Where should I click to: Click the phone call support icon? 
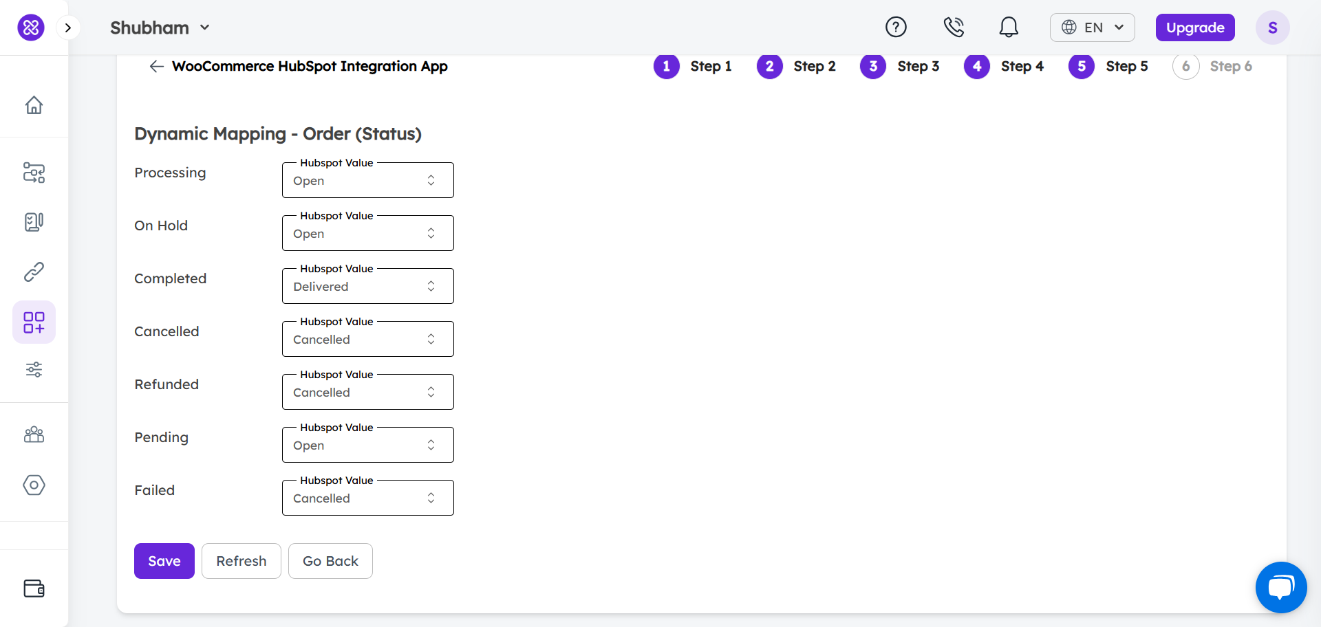tap(954, 27)
